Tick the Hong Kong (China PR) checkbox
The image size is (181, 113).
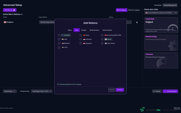[102, 35]
